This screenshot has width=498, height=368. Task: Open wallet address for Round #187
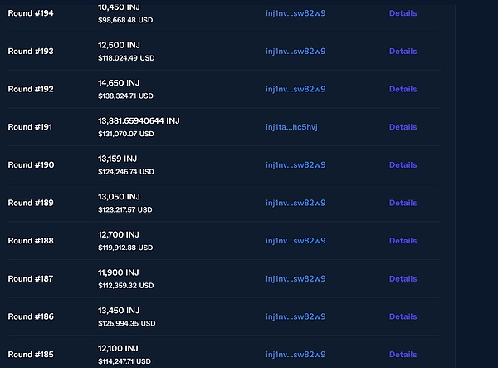click(295, 279)
